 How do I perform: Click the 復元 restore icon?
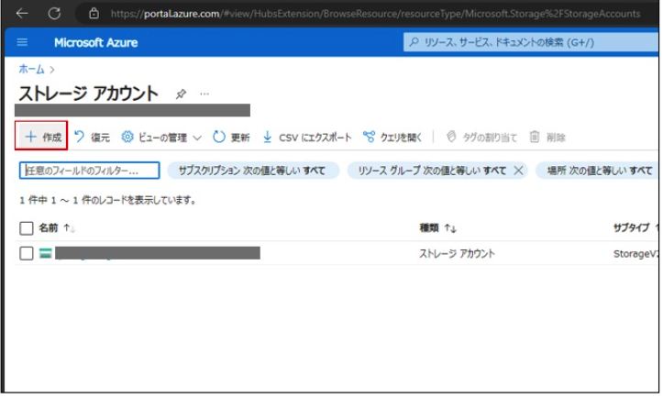pyautogui.click(x=80, y=138)
